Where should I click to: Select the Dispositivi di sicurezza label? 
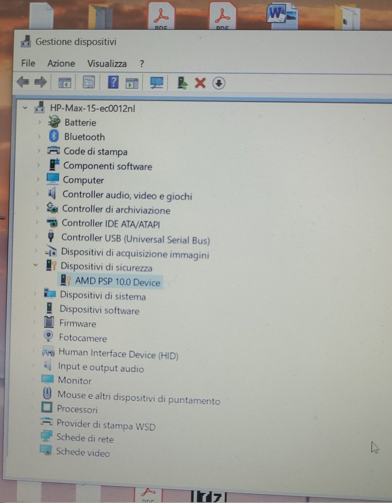[107, 267]
